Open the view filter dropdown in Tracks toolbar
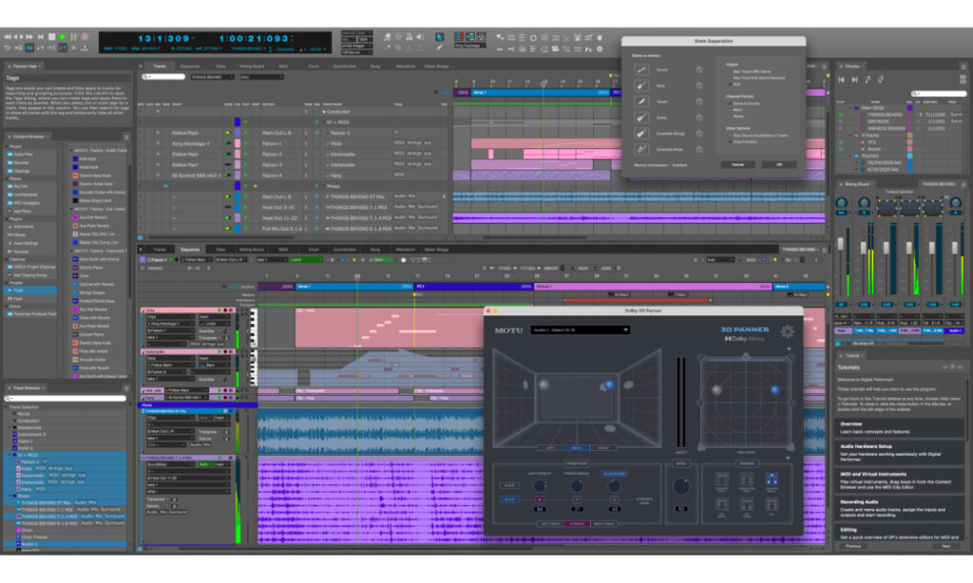This screenshot has width=973, height=583. pyautogui.click(x=261, y=77)
